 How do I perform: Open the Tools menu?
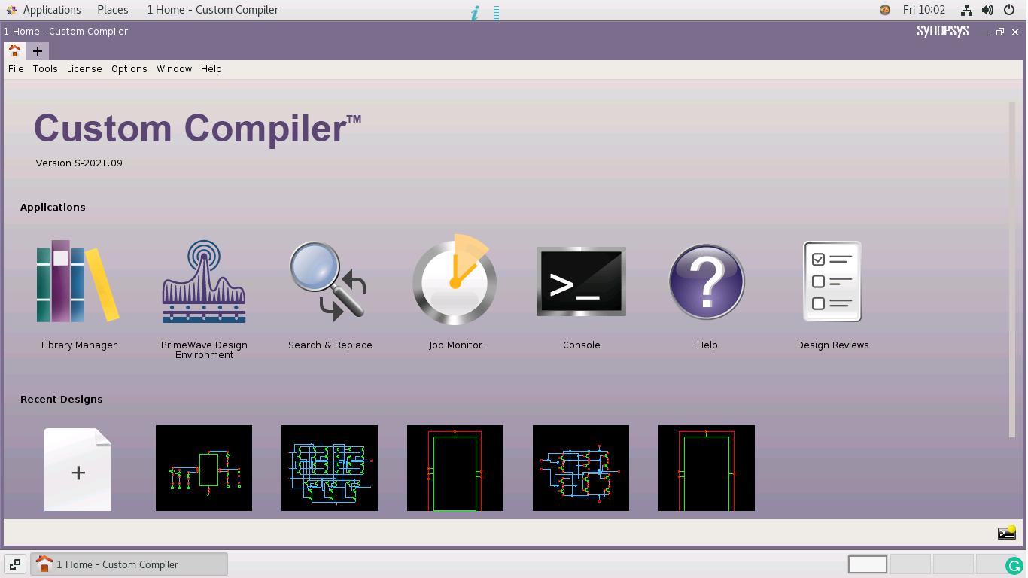coord(45,68)
